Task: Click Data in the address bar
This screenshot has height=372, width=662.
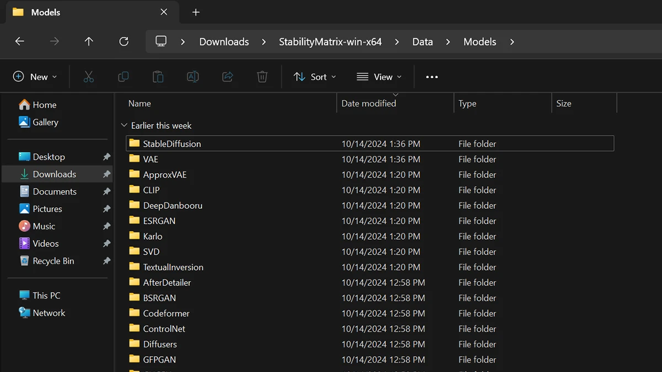Action: [x=423, y=42]
